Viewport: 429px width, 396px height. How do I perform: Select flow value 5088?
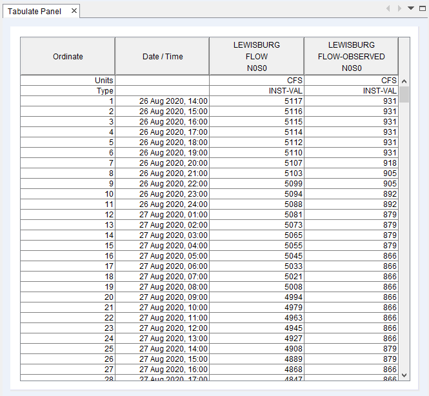257,204
